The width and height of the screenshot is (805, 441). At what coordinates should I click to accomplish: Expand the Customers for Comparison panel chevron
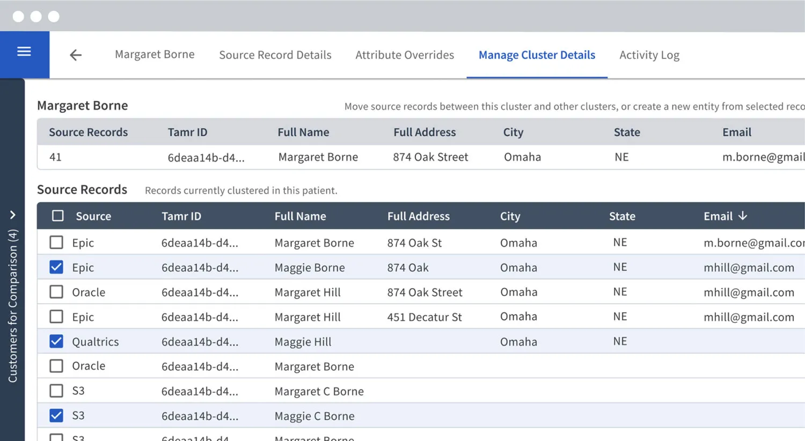pos(13,215)
